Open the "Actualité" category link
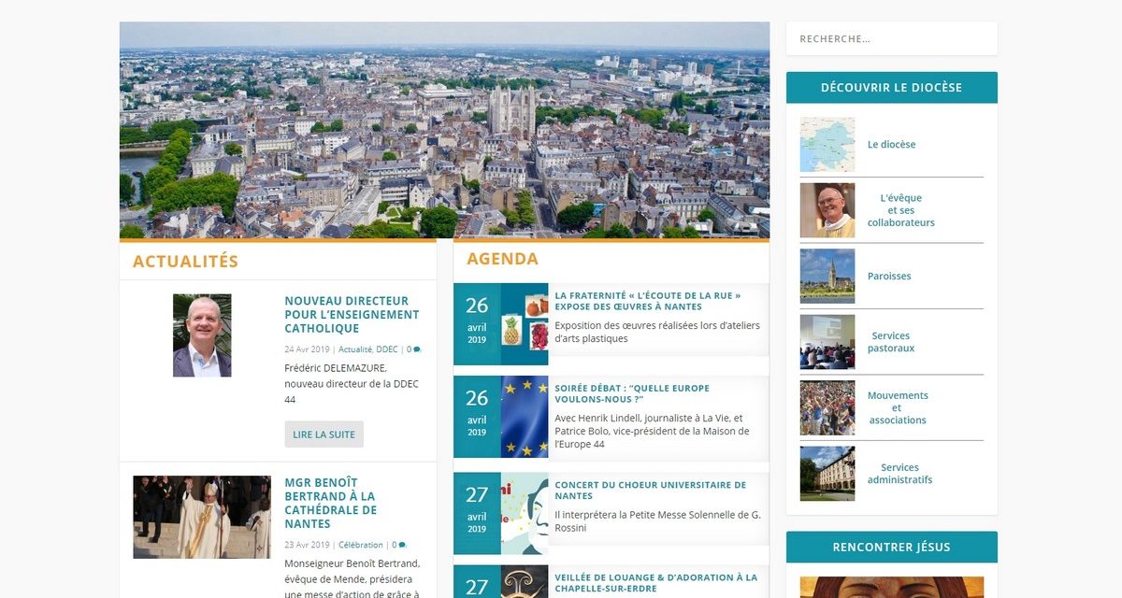 (x=357, y=349)
